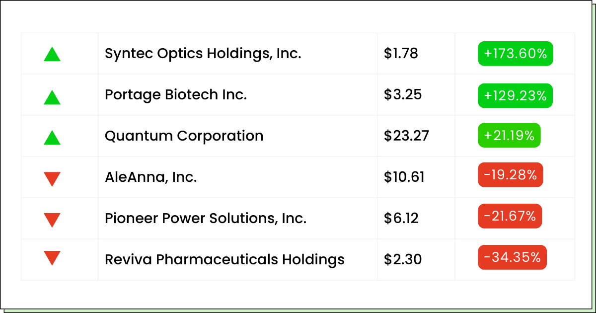The height and width of the screenshot is (313, 596).
Task: Open Reviva Pharmaceuticals Holdings entry
Action: (224, 259)
